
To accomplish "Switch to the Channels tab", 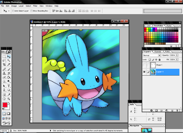I will 158,52.
